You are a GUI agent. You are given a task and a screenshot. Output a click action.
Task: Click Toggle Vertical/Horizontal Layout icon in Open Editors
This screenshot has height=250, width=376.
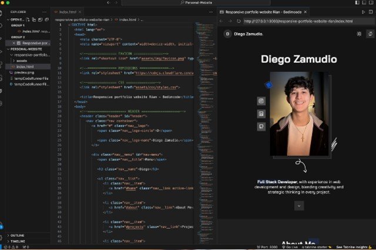[34, 19]
